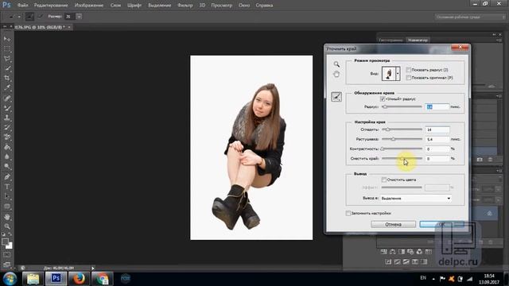509x286 pixels.
Task: Click the Радиус slider track
Action: [402, 106]
